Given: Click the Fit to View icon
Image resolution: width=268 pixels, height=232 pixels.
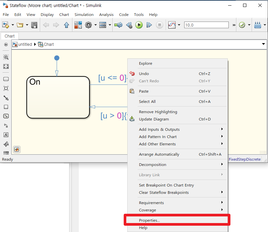Looking at the screenshot, I should [x=6, y=66].
